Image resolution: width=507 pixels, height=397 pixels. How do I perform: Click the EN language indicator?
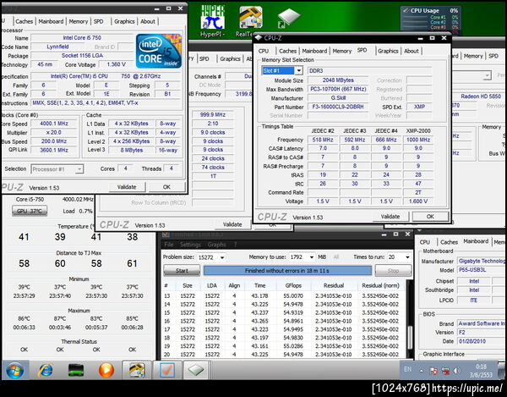[408, 369]
